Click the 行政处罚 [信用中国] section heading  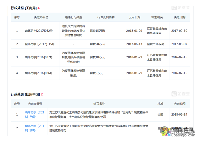27,94
